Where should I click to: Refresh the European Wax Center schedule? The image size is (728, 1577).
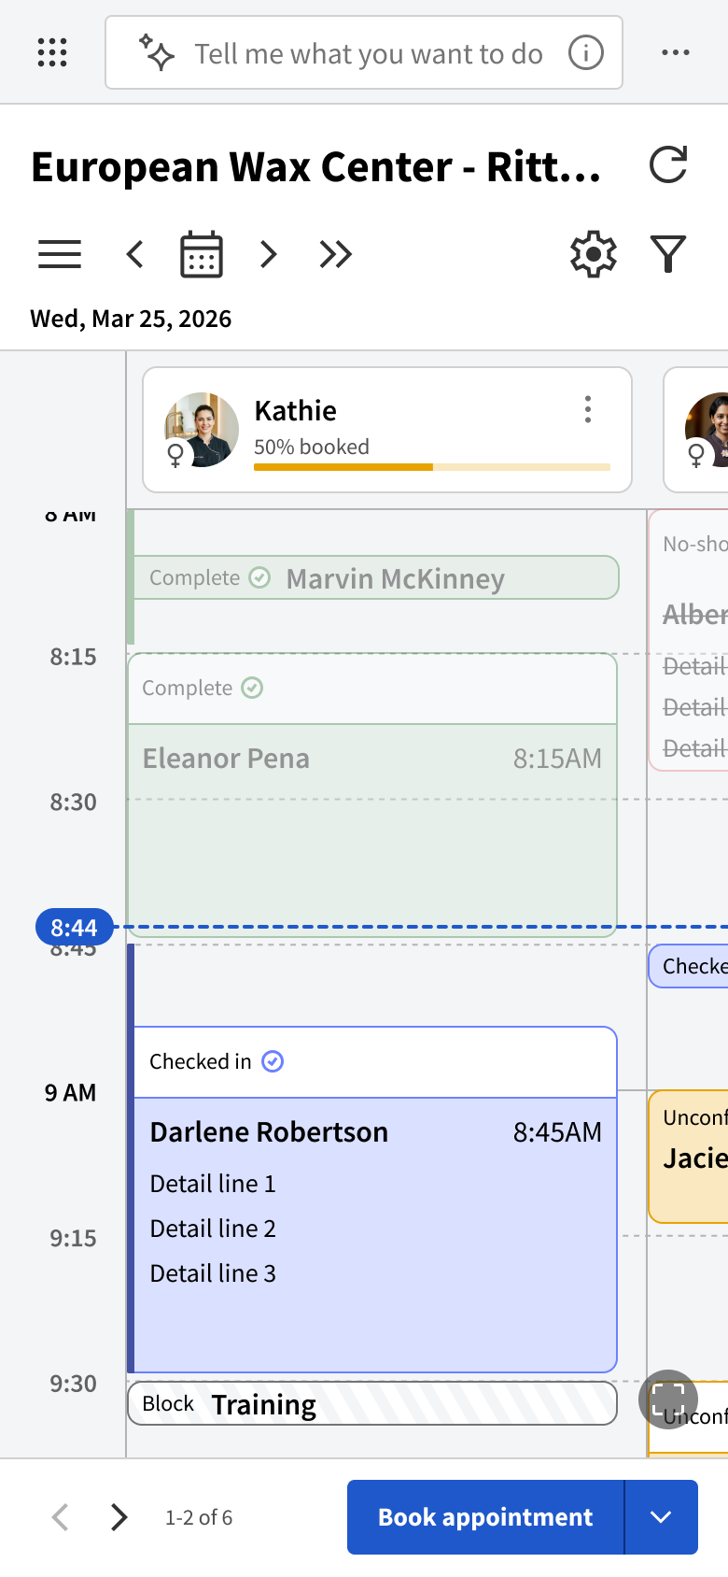(x=668, y=165)
